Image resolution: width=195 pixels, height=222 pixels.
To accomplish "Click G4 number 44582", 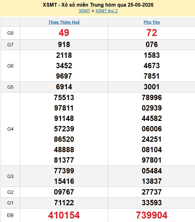I will coord(152,118).
